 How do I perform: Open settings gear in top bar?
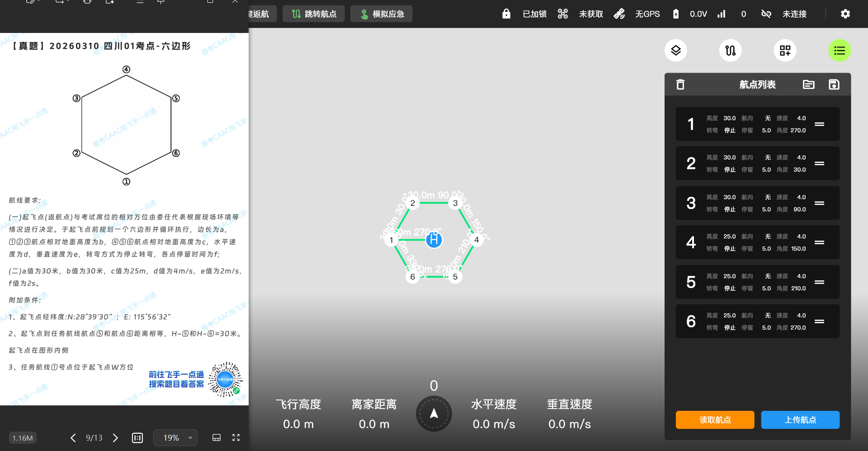click(845, 14)
